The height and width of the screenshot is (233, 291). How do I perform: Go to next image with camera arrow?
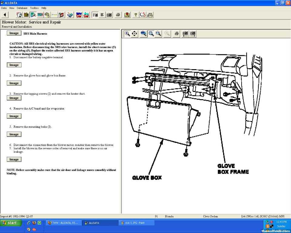coord(192,34)
